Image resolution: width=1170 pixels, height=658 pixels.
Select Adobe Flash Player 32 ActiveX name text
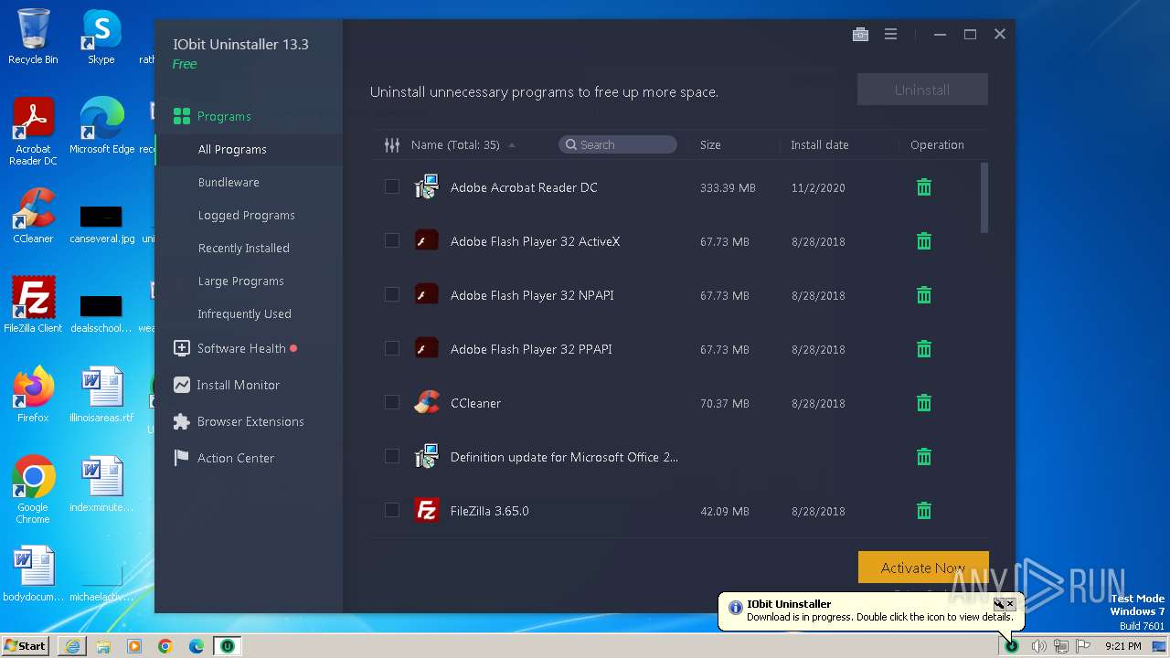coord(535,241)
